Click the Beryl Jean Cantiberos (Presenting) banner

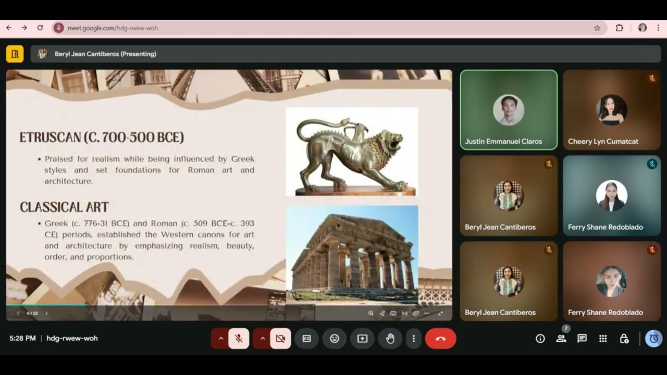[x=346, y=54]
